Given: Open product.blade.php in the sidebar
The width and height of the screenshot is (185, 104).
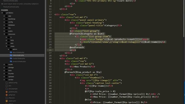Looking at the screenshot, I should pyautogui.click(x=19, y=62).
